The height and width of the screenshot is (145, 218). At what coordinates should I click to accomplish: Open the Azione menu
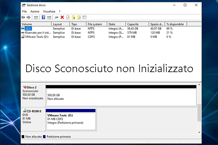pyautogui.click(x=35, y=12)
